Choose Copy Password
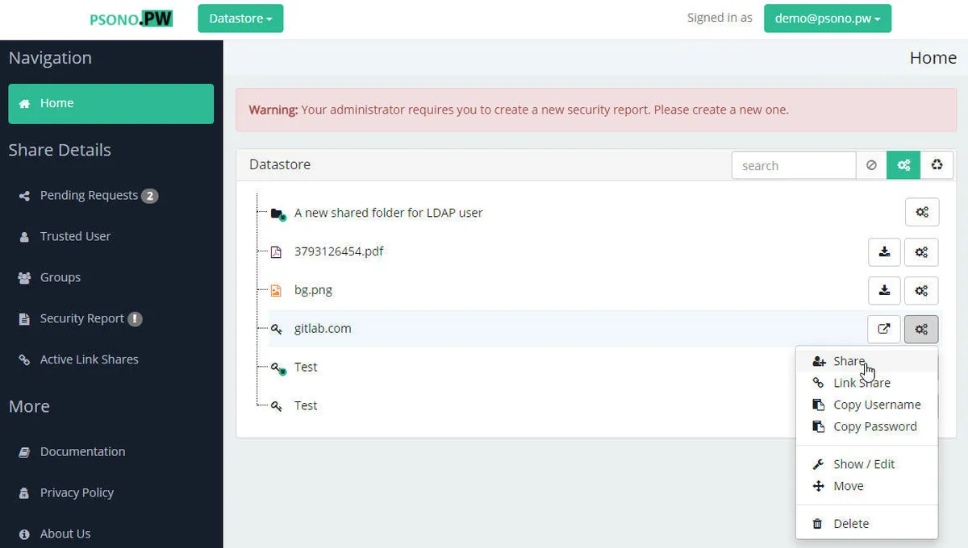The image size is (968, 548). [866, 426]
